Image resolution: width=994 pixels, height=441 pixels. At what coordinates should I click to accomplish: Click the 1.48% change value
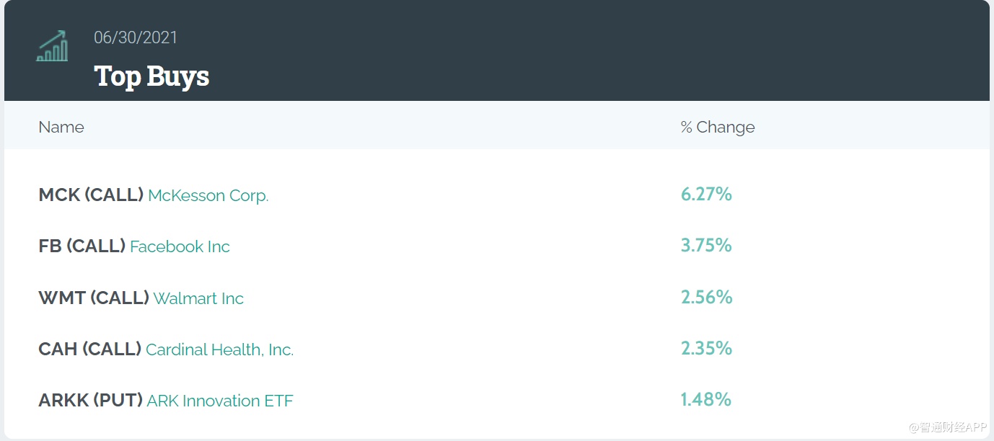tap(706, 399)
